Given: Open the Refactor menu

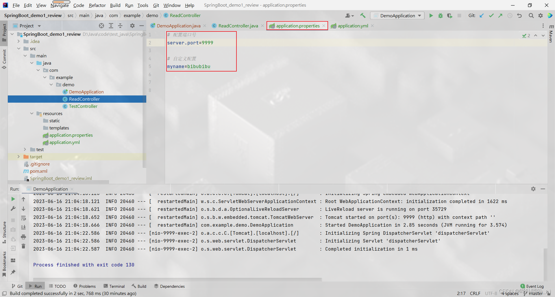Looking at the screenshot, I should tap(97, 5).
